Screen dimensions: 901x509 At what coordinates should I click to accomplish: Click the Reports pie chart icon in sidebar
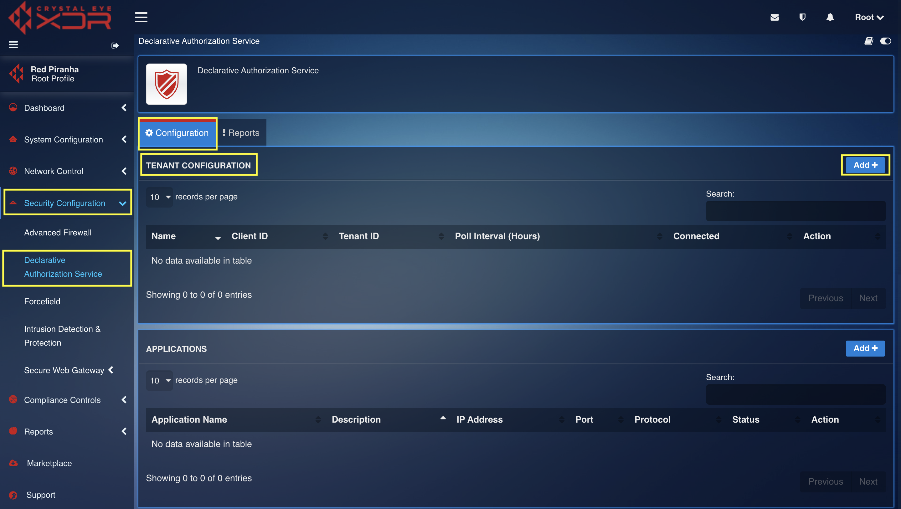pyautogui.click(x=13, y=431)
